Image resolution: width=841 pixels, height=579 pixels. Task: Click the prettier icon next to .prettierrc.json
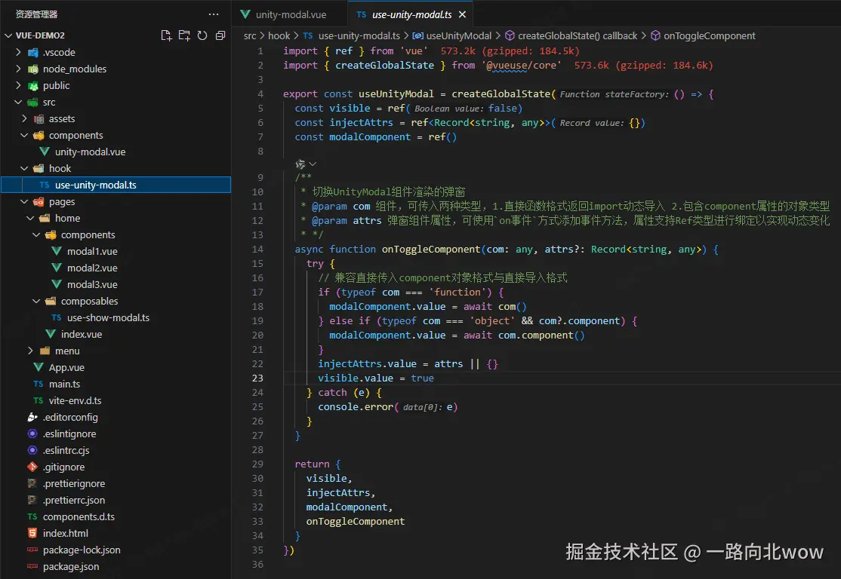click(32, 501)
